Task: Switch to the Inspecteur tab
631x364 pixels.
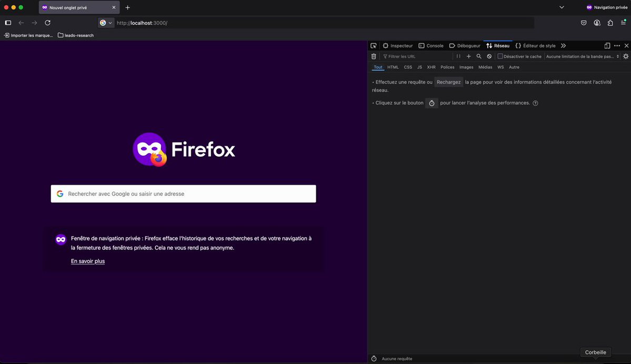Action: [397, 46]
